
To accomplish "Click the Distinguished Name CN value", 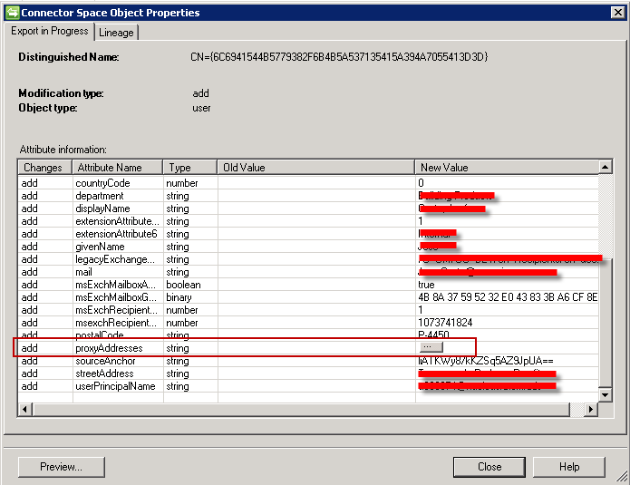I will coord(339,56).
